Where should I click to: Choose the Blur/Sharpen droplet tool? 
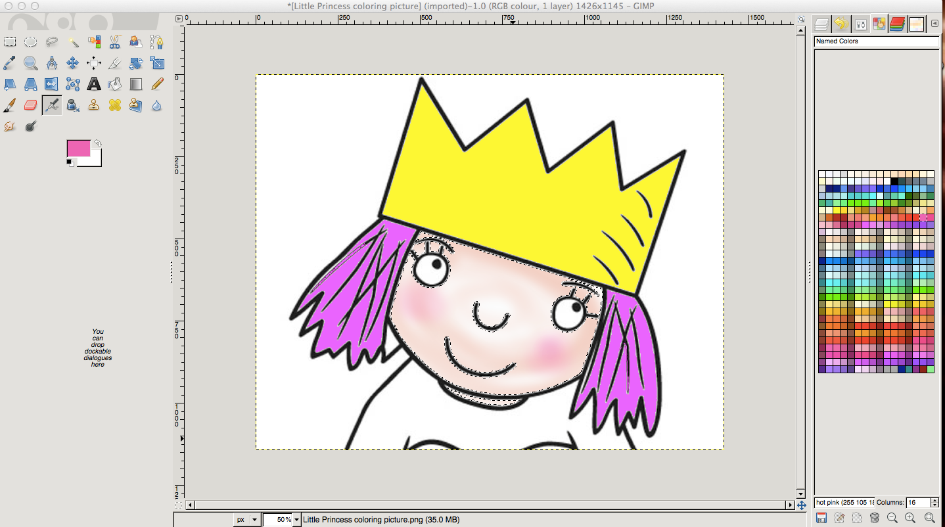point(157,105)
